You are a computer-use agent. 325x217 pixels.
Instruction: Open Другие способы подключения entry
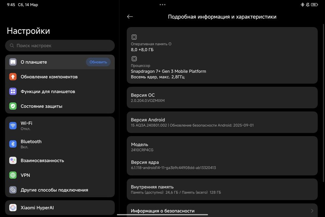click(60, 190)
